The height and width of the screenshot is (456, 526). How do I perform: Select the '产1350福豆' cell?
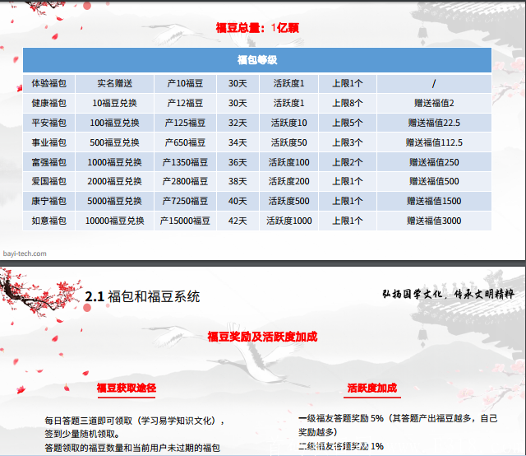coord(185,162)
